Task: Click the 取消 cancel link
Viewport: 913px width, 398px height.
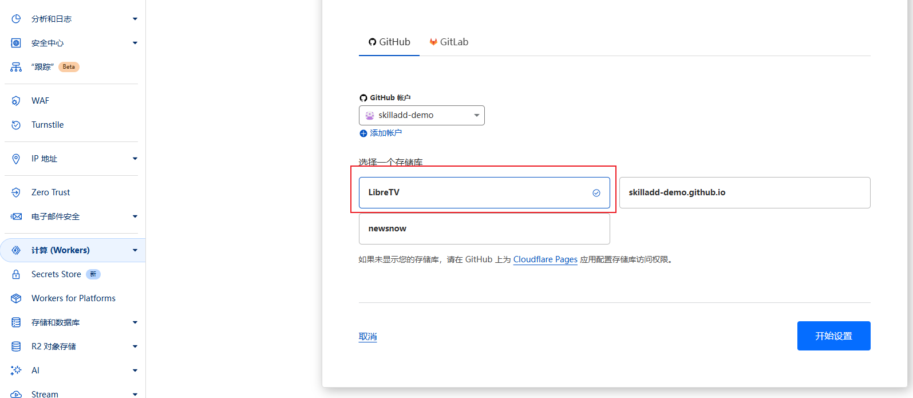Action: click(x=367, y=337)
